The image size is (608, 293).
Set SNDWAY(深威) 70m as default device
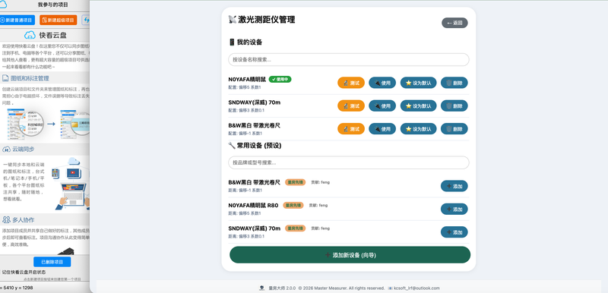[x=419, y=106]
